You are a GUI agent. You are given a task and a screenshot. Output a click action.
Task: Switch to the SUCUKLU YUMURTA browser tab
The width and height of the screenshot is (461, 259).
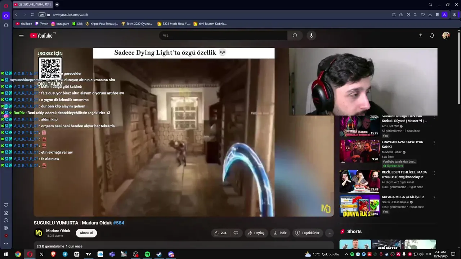click(x=33, y=5)
